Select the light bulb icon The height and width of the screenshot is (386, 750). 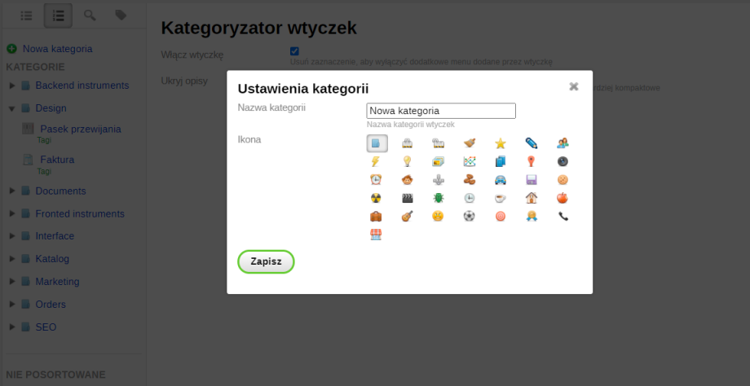coord(407,162)
